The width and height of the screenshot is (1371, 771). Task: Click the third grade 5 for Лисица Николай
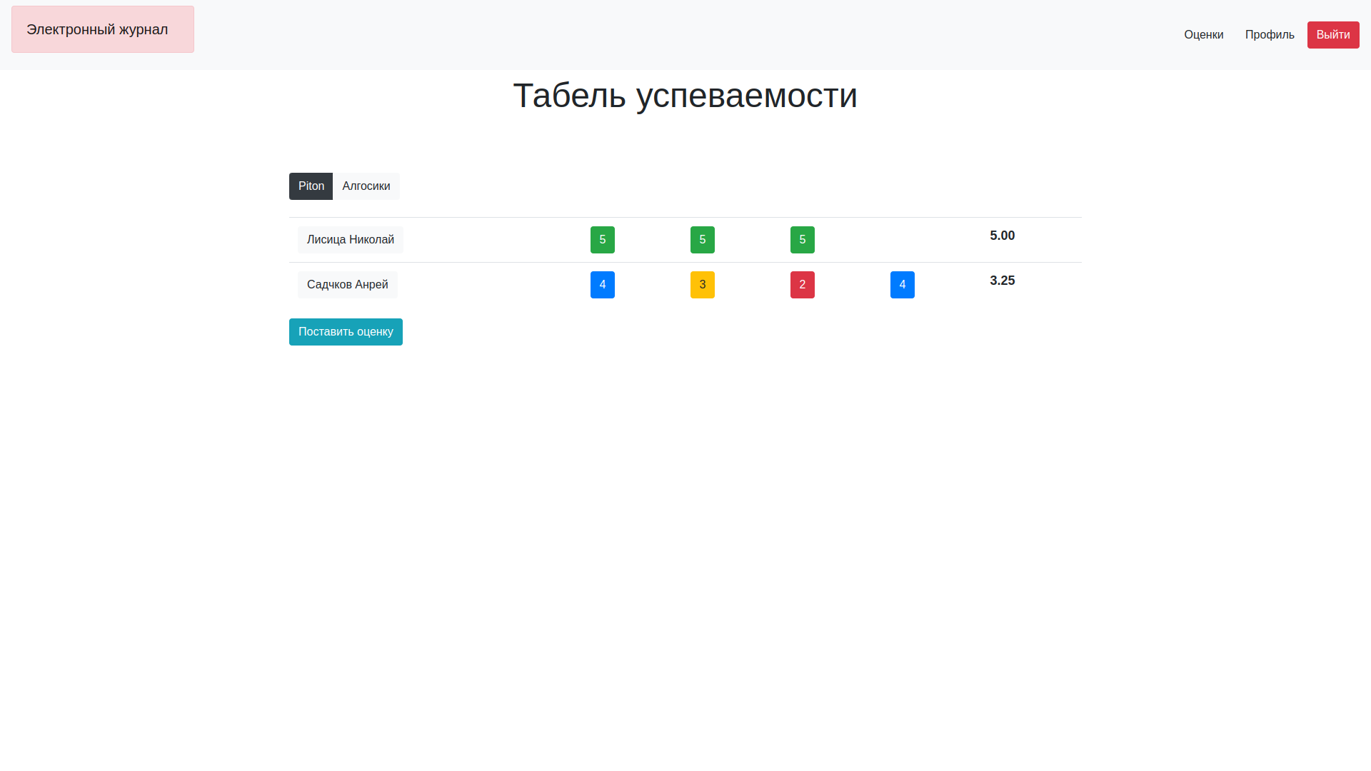tap(802, 240)
